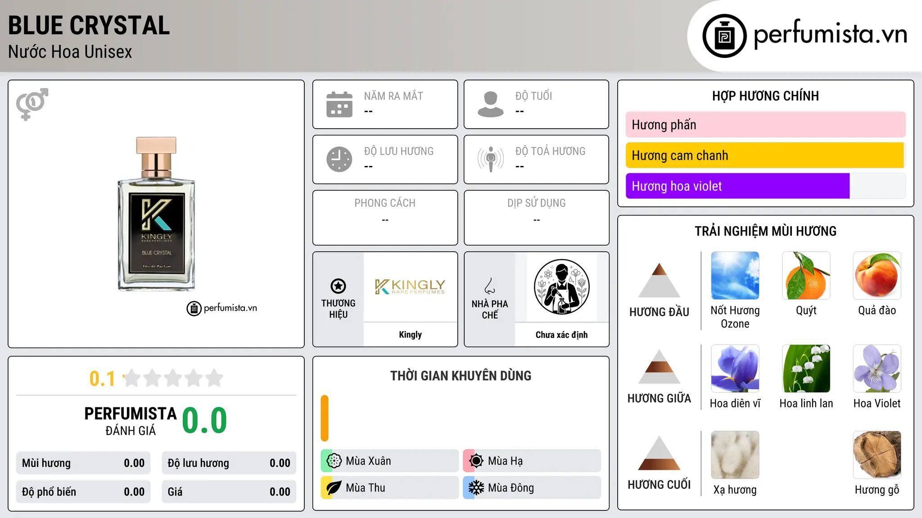Screen dimensions: 922x518
Task: Click the Kingly brand logo
Action: pos(410,286)
